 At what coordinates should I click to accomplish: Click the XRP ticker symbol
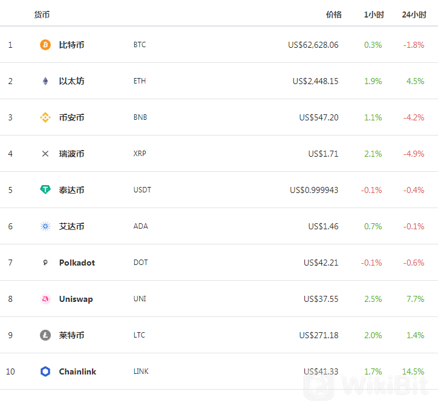[140, 154]
